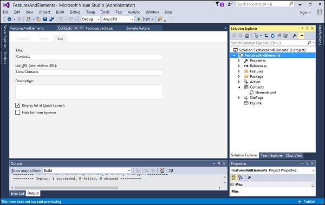Viewport: 325px width, 205px height.
Task: Open the Tools menu
Action: coord(105,12)
